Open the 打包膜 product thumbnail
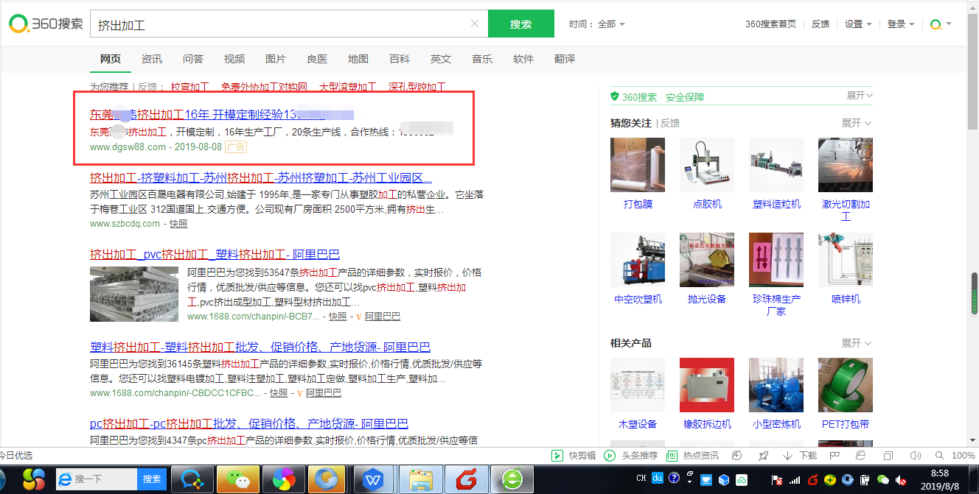 638,165
